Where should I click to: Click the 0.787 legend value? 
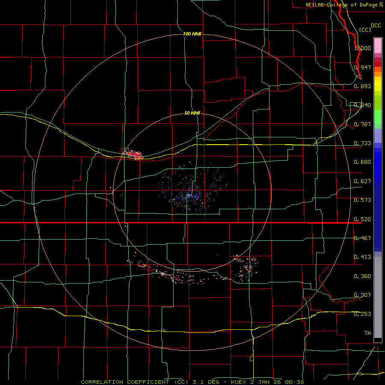[362, 124]
